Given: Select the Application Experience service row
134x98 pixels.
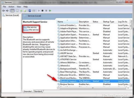Looking at the screenshot, I should point(93,35).
